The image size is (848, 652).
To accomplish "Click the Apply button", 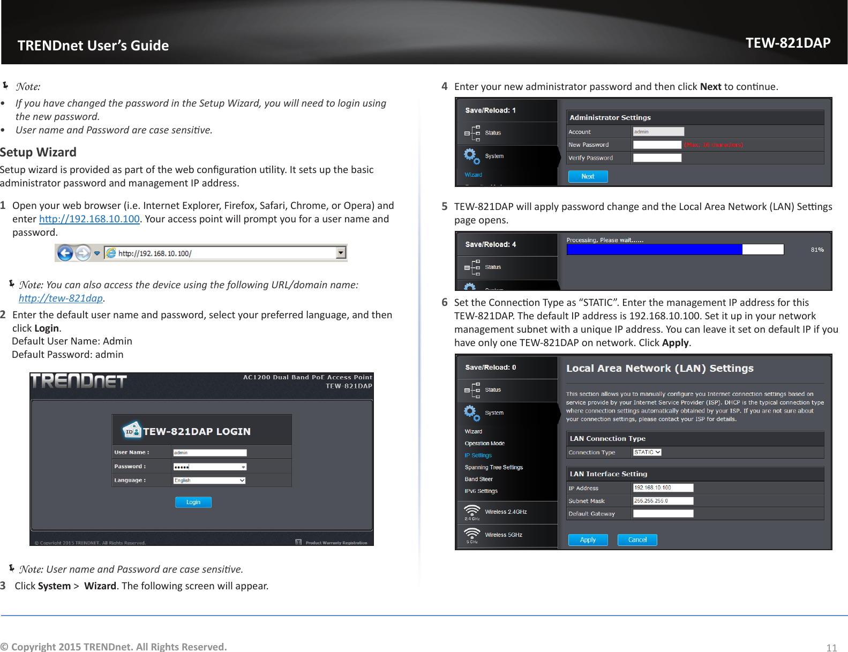I will (588, 540).
